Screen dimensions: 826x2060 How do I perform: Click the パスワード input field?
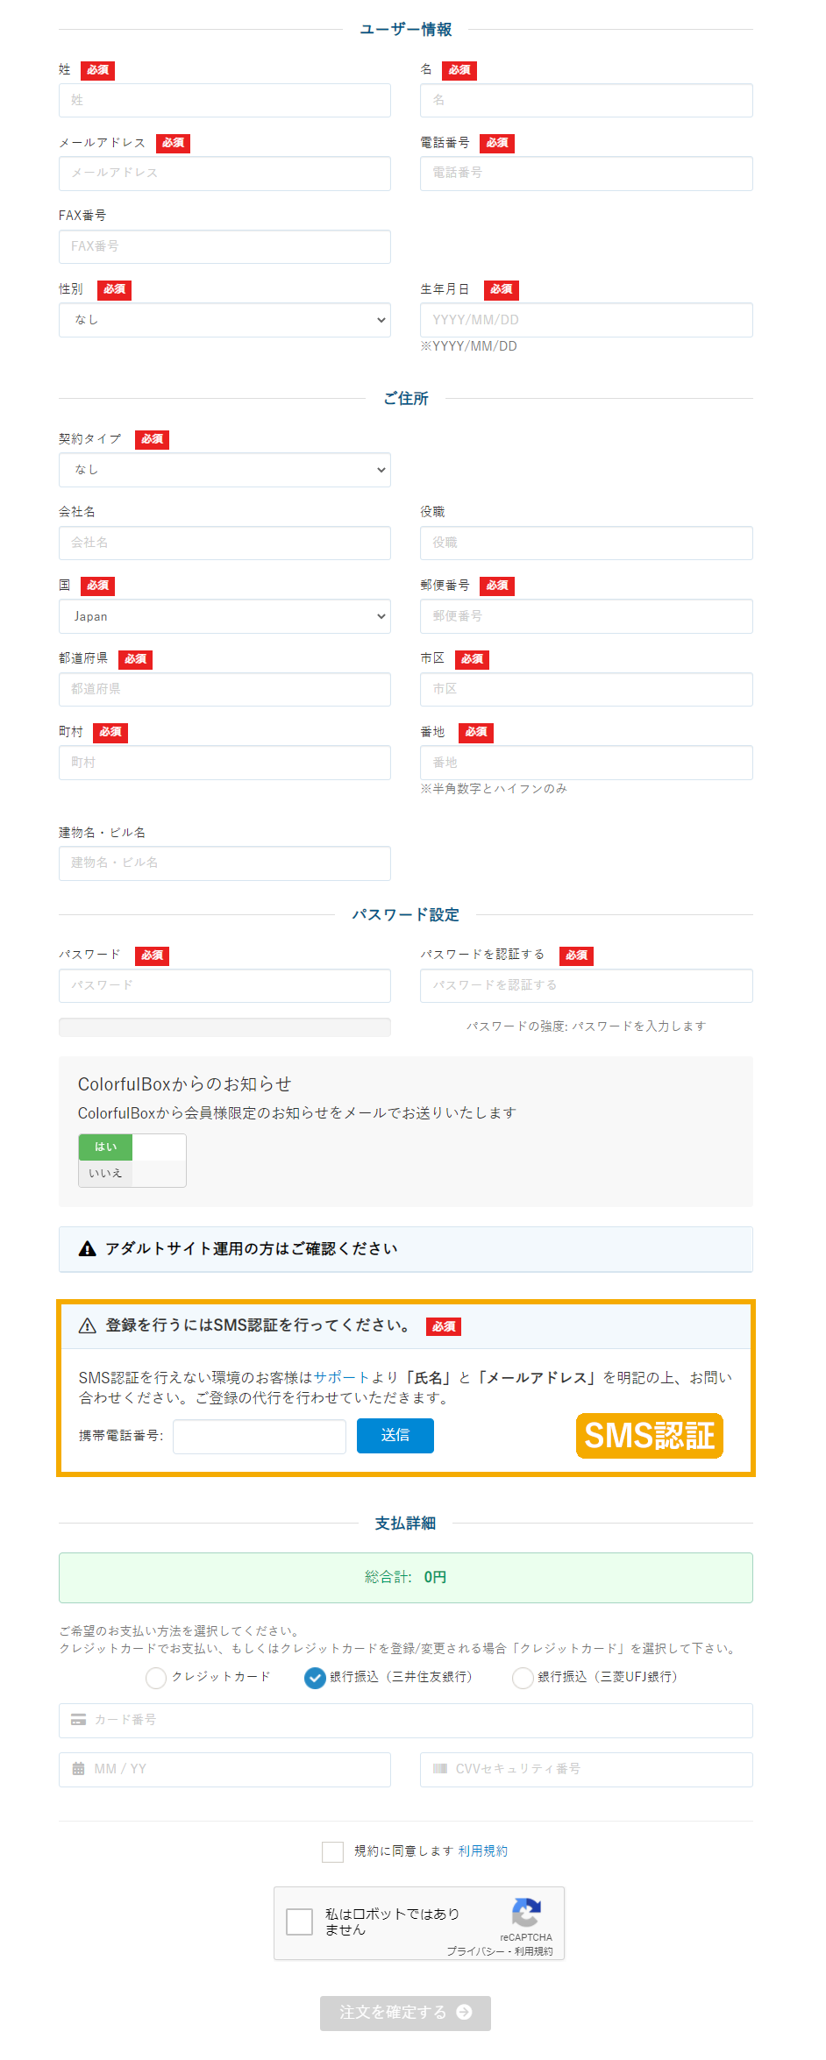(224, 985)
